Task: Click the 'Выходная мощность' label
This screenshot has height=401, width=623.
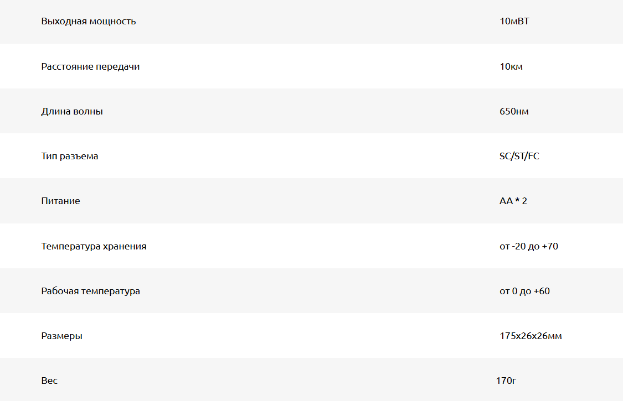Action: (89, 22)
